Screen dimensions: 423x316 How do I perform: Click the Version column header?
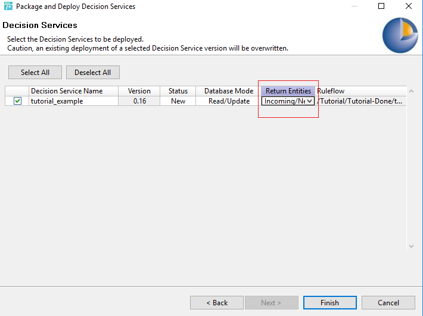139,91
